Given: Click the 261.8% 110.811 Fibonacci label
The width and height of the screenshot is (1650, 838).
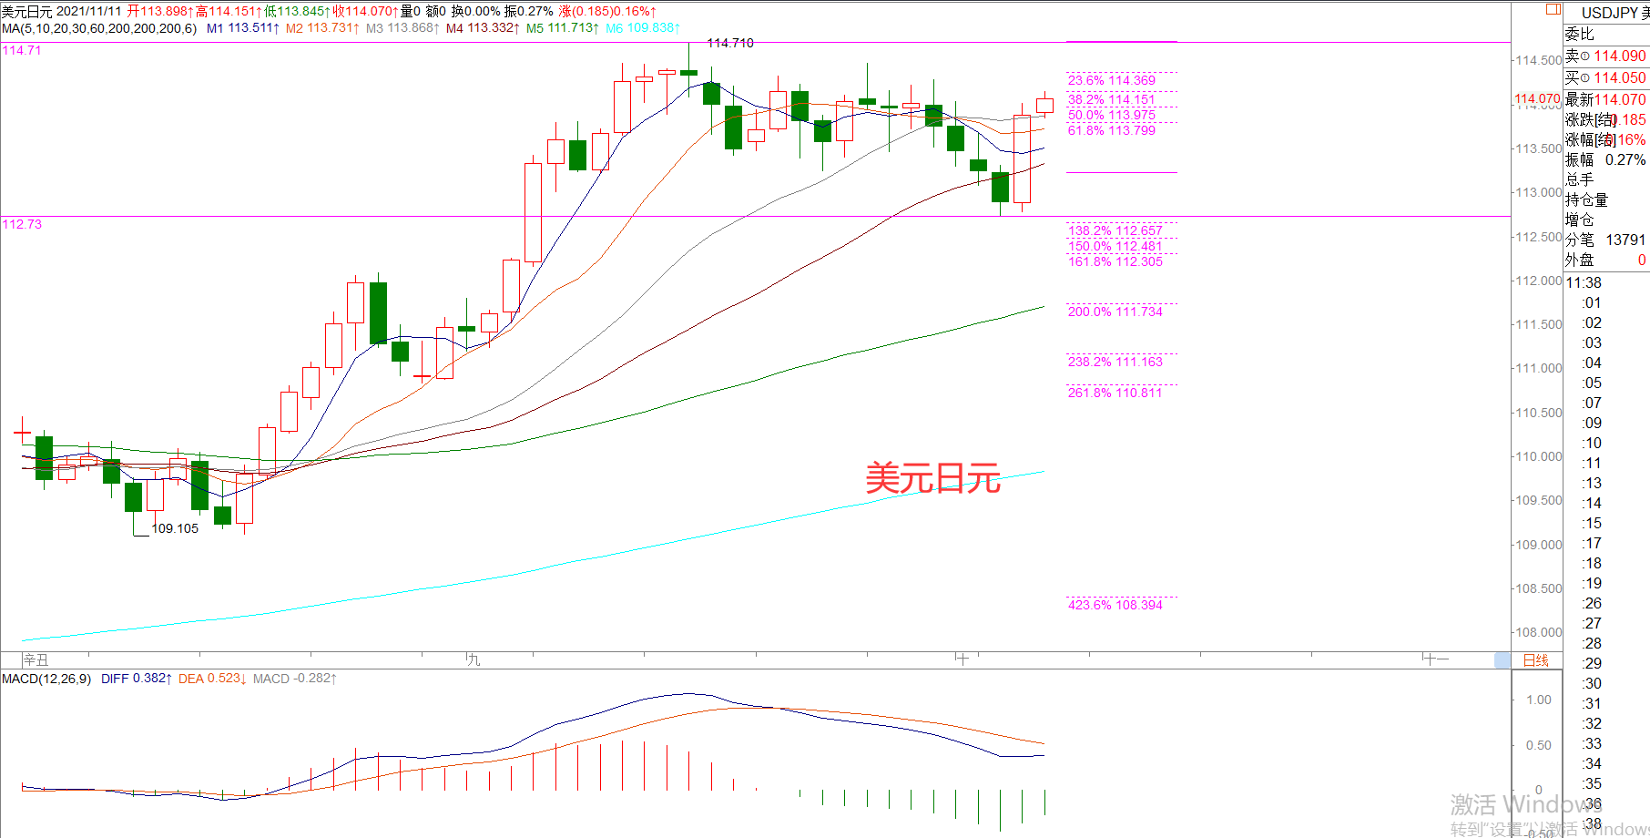Looking at the screenshot, I should [1115, 393].
